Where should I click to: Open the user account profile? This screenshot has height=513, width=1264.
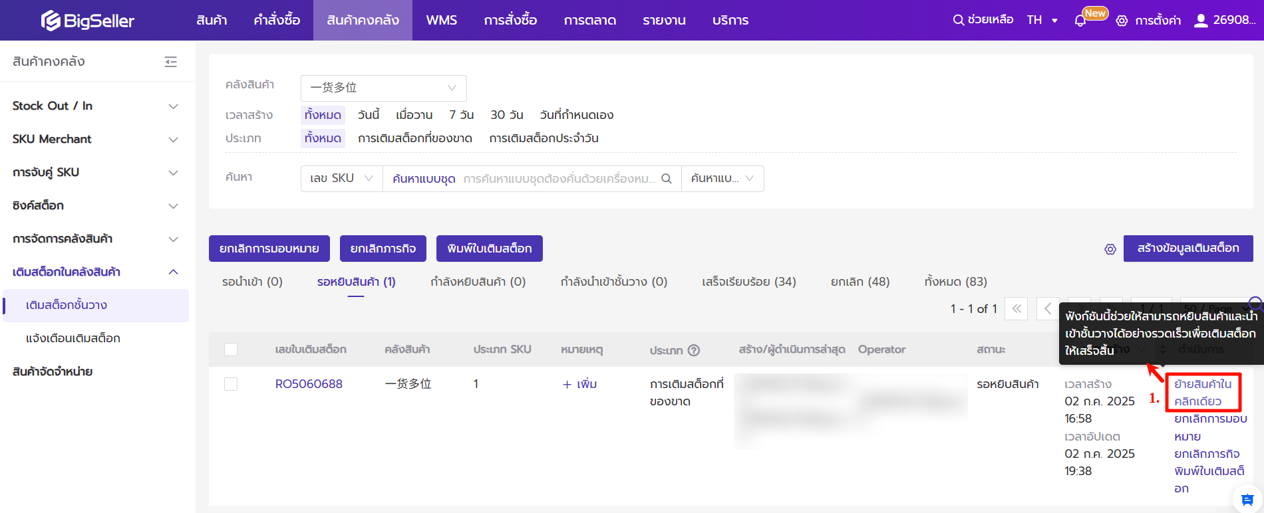[x=1225, y=20]
